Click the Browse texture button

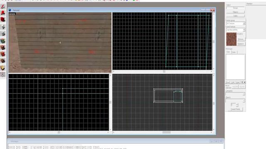tap(241, 39)
